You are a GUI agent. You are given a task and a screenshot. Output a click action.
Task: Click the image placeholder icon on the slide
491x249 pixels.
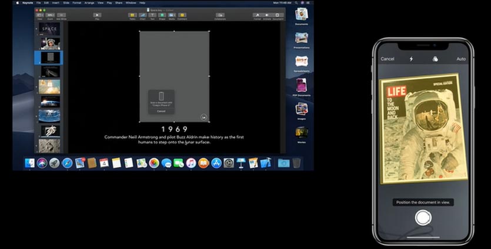[x=203, y=117]
